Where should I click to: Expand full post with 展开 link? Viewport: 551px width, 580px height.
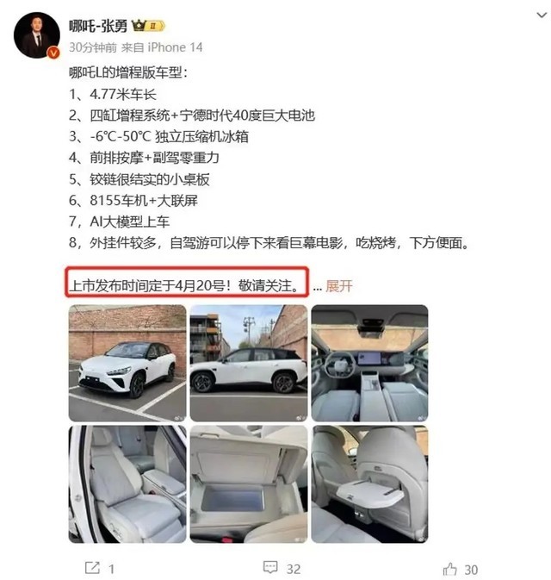click(339, 286)
